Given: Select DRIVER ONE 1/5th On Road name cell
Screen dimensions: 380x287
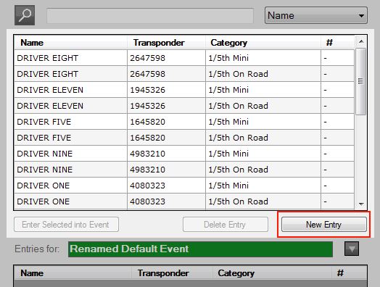Looking at the screenshot, I should coord(70,201).
